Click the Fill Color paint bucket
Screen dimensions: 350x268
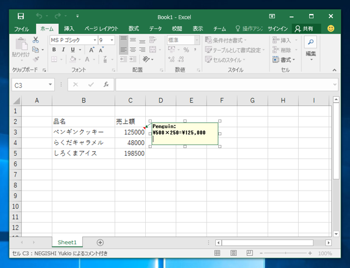tap(73, 59)
